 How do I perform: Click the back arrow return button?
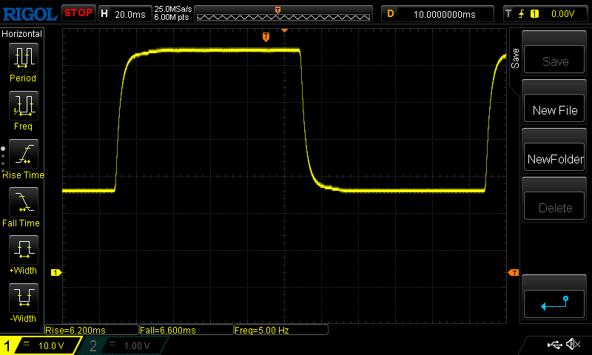tap(555, 302)
